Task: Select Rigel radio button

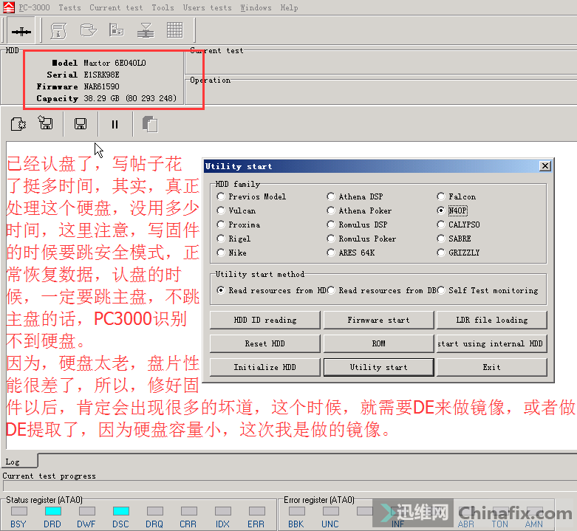Action: pos(234,239)
